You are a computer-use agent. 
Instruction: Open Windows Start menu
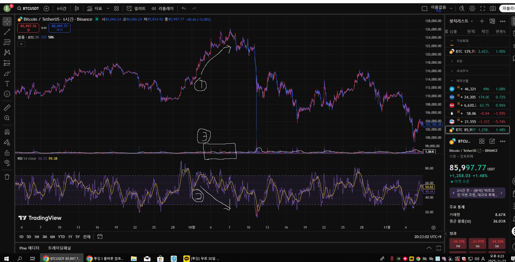tap(7, 258)
